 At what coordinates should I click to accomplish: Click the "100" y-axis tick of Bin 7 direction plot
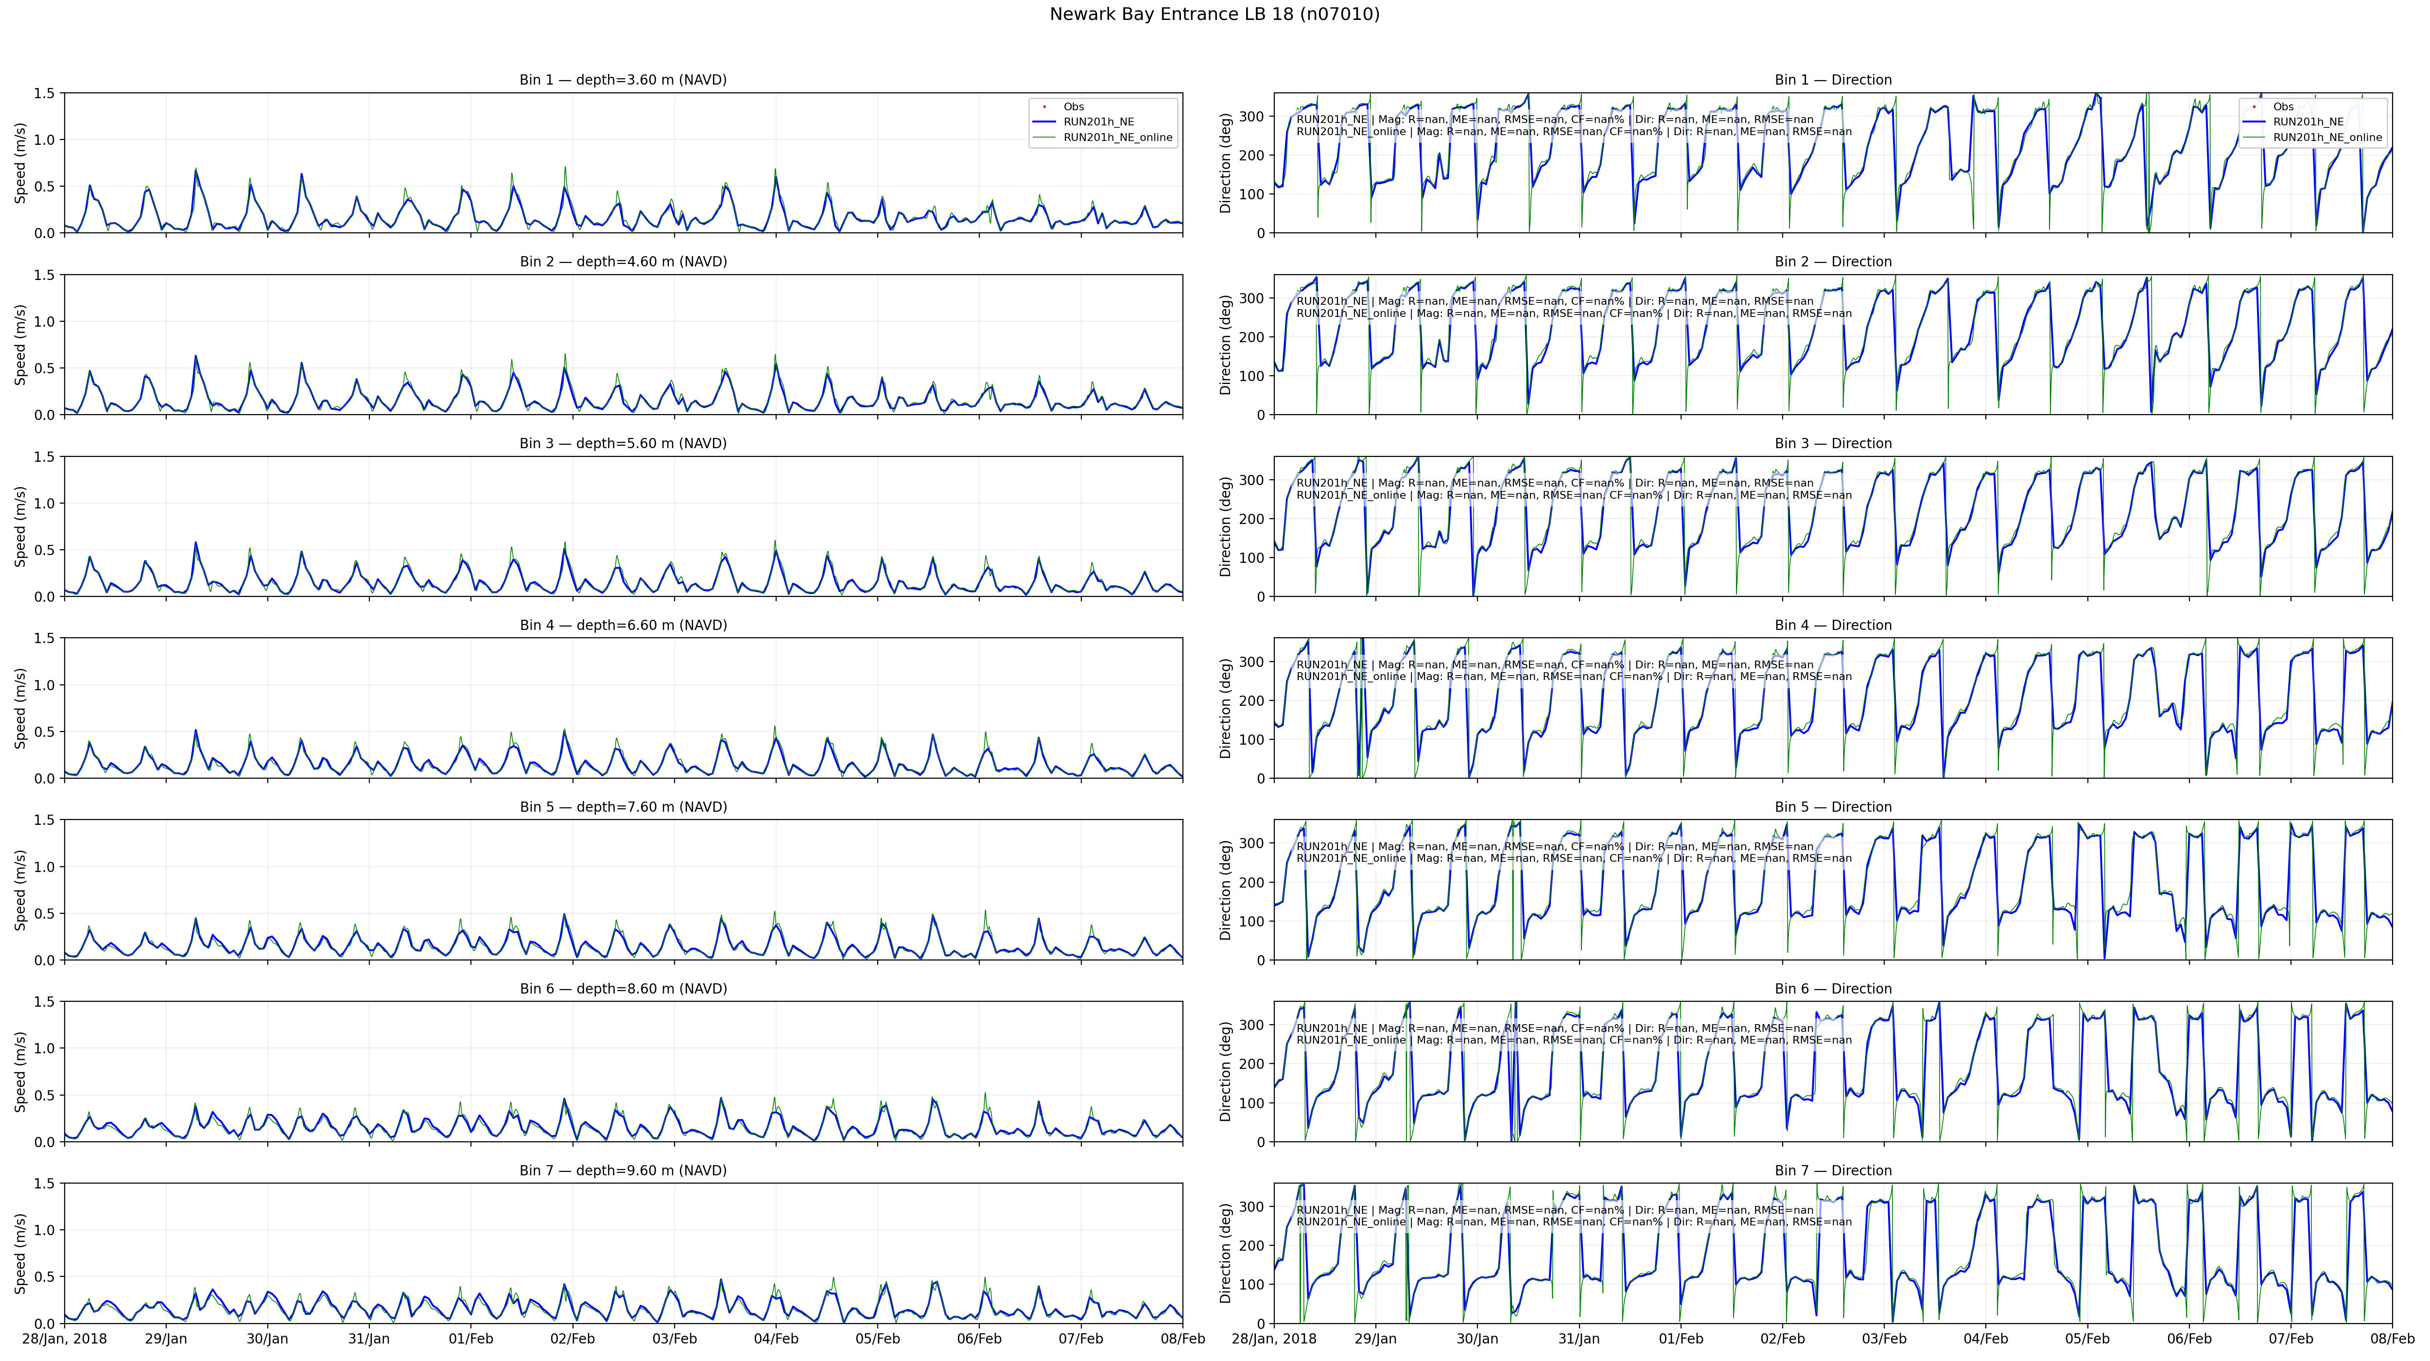tap(1252, 1285)
